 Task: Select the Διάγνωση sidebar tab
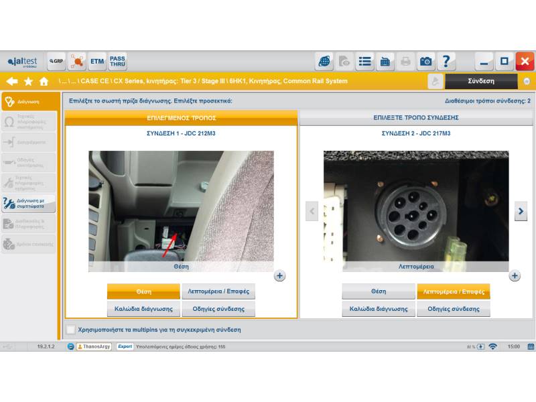coord(29,102)
